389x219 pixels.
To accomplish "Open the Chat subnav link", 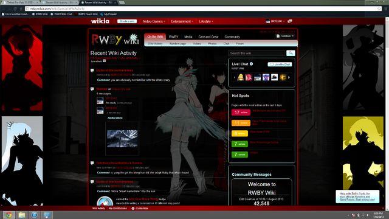I will point(226,44).
